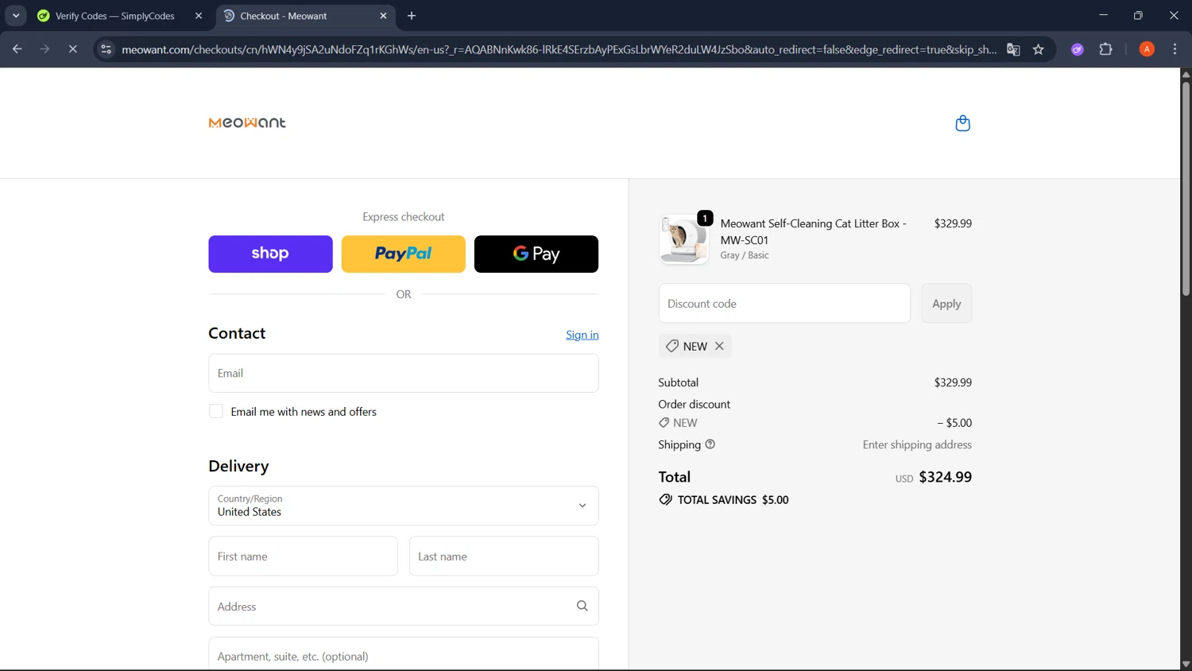This screenshot has height=671, width=1192.
Task: Click the – $5.00 discount amount
Action: [x=954, y=423]
